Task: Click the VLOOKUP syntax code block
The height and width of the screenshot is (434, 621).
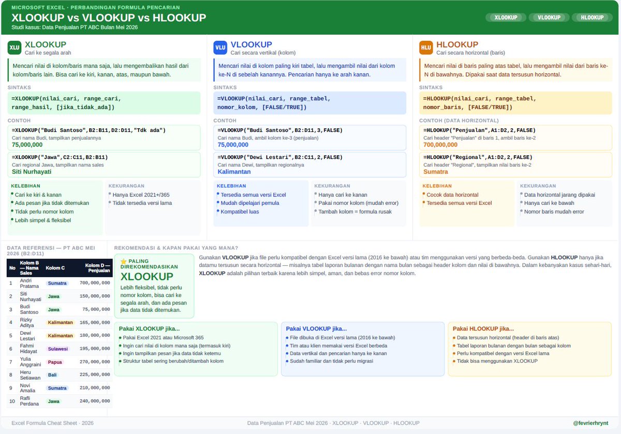Action: (x=309, y=103)
